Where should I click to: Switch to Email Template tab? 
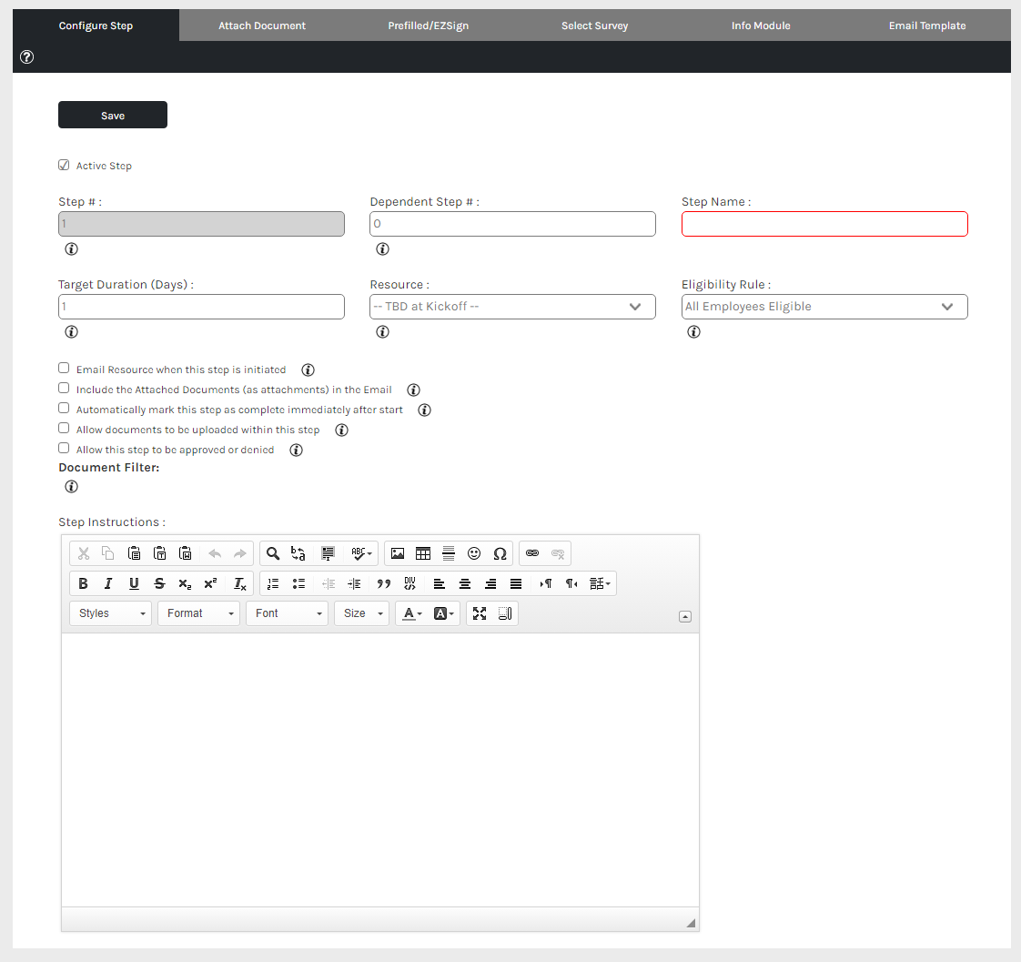927,25
